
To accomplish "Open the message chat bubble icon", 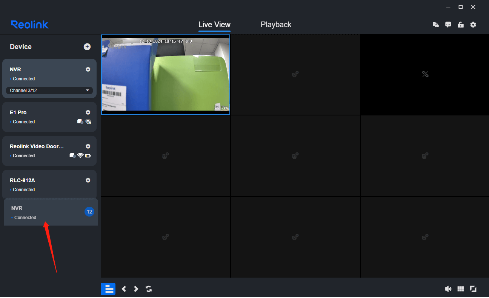I will click(x=448, y=25).
